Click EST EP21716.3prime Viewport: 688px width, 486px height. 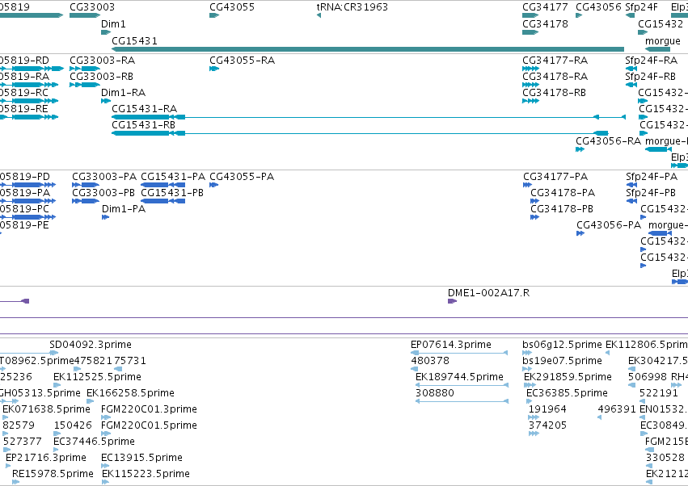[46, 458]
